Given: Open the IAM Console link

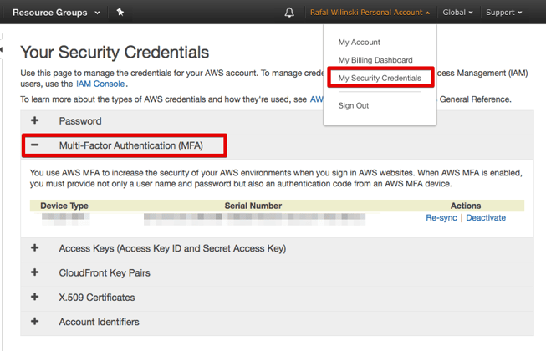Looking at the screenshot, I should coord(100,84).
